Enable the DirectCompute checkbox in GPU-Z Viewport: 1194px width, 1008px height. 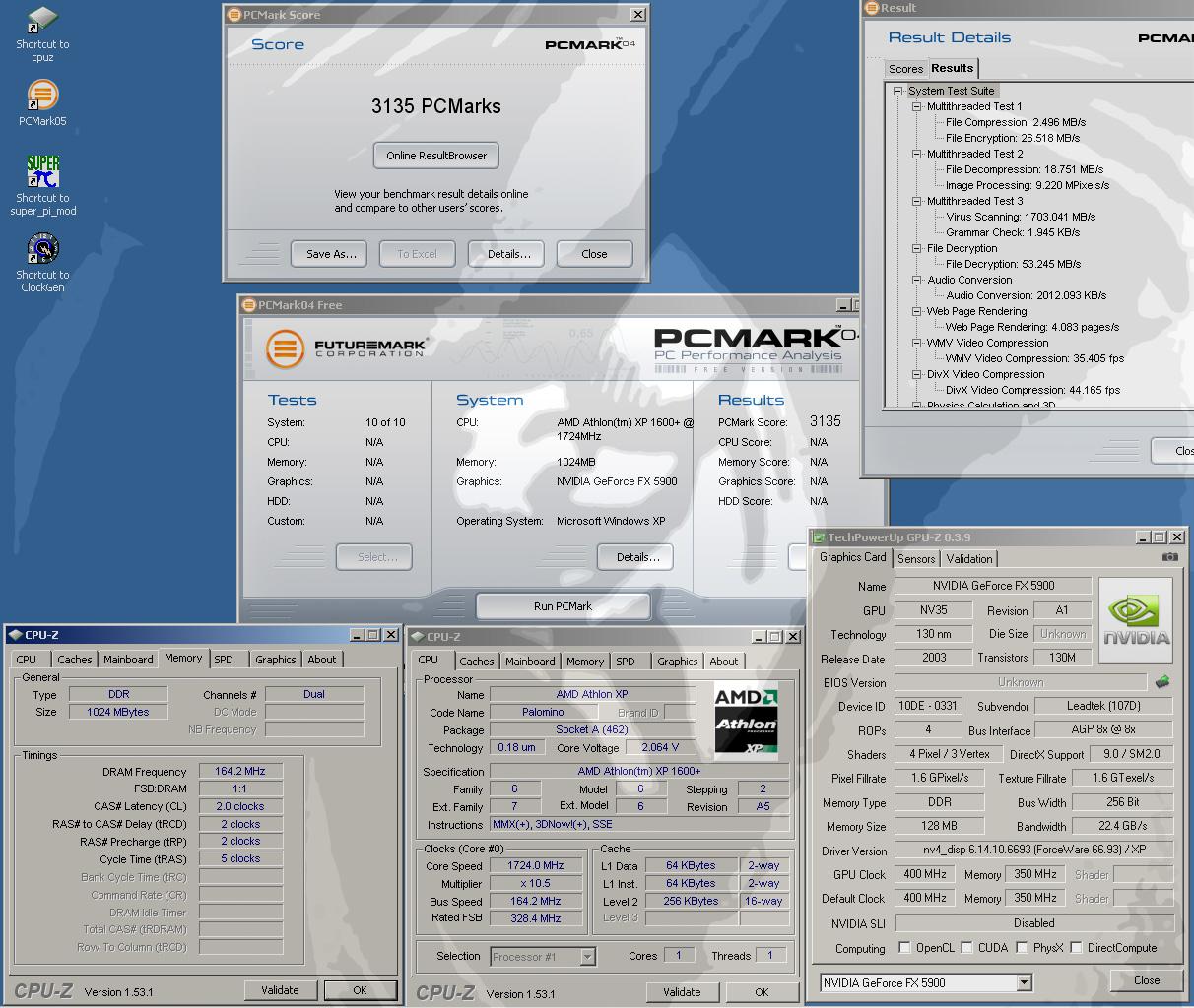click(1077, 948)
